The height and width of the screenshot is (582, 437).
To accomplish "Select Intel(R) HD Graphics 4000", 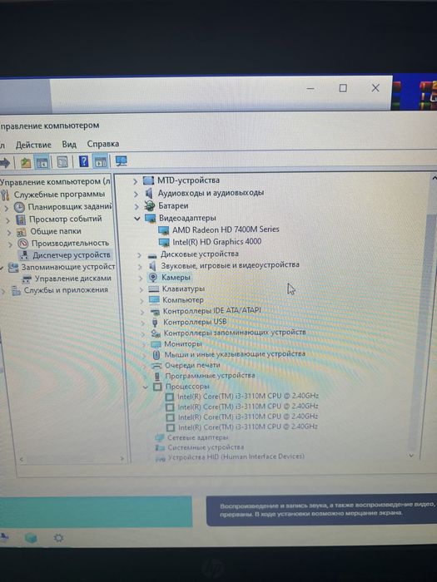I will coord(217,242).
